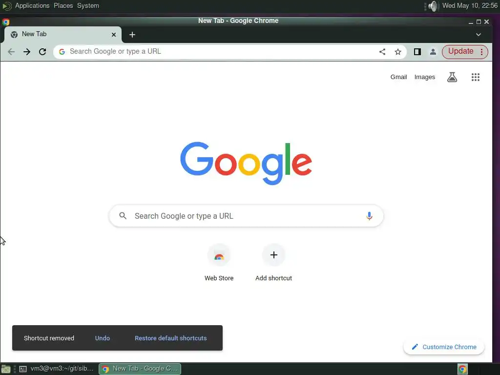The image size is (500, 375).
Task: Open Gmail link
Action: (x=398, y=77)
